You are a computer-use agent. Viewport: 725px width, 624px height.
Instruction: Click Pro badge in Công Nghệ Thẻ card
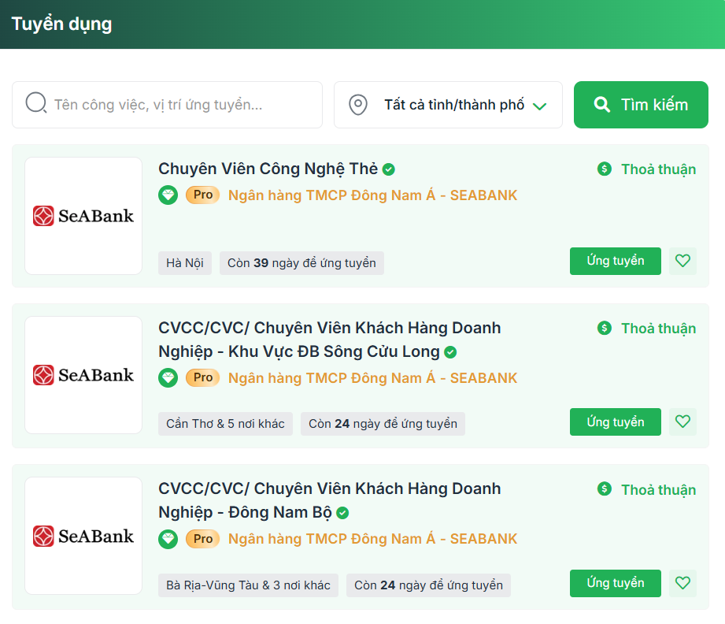pos(202,195)
